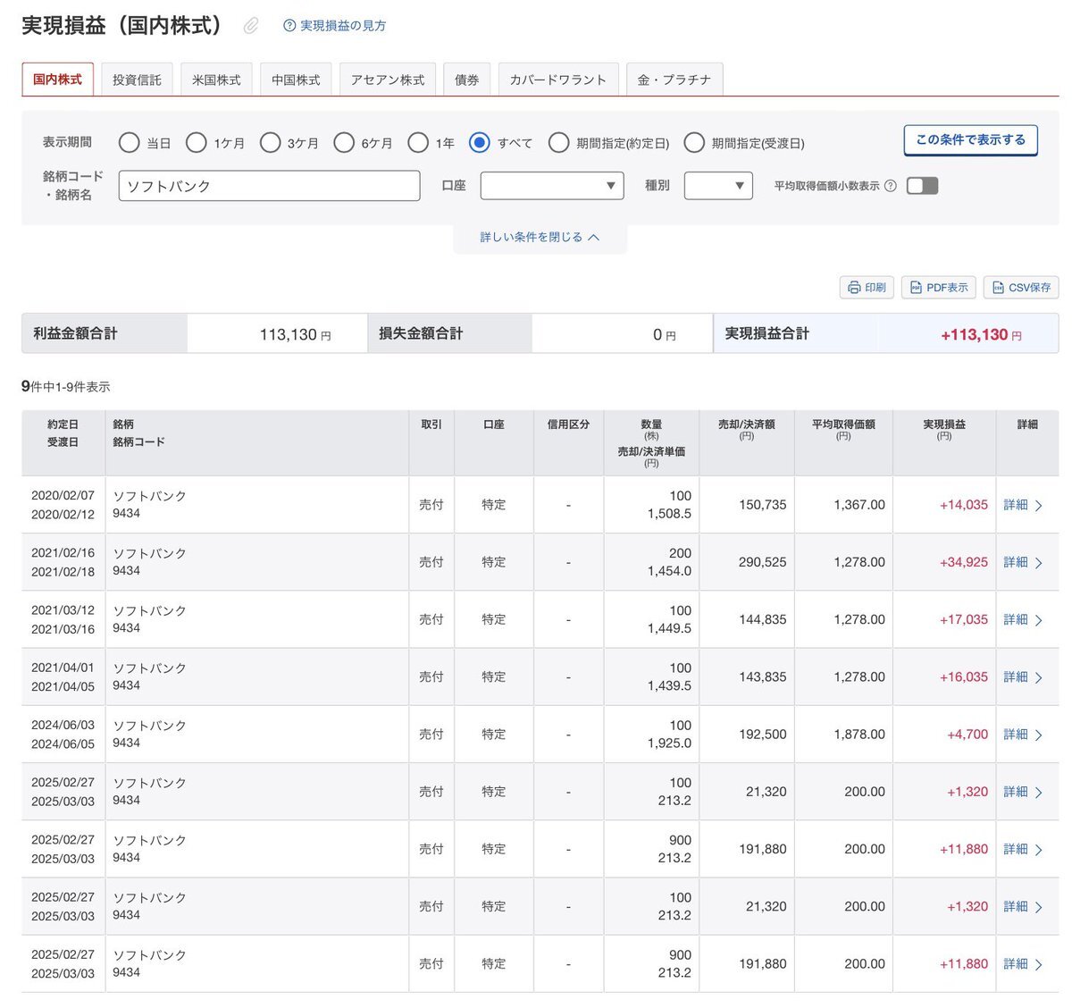The image size is (1072, 1008).
Task: Click the CSV保存 button
Action: (1021, 288)
